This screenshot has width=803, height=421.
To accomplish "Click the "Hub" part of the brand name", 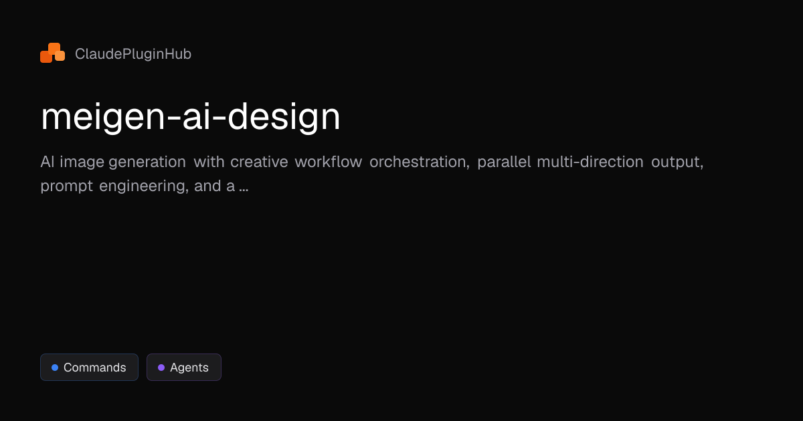I will coord(179,54).
